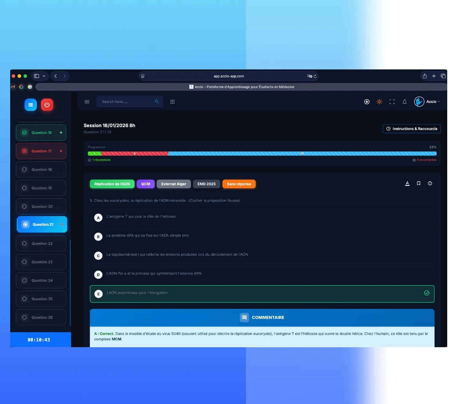This screenshot has height=404, width=457.
Task: Open the notifications bell
Action: 404,102
